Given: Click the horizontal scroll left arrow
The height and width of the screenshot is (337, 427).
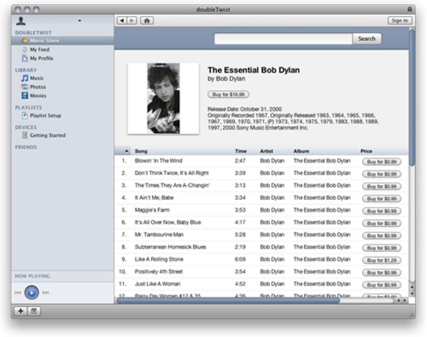Looking at the screenshot, I should coord(398,301).
